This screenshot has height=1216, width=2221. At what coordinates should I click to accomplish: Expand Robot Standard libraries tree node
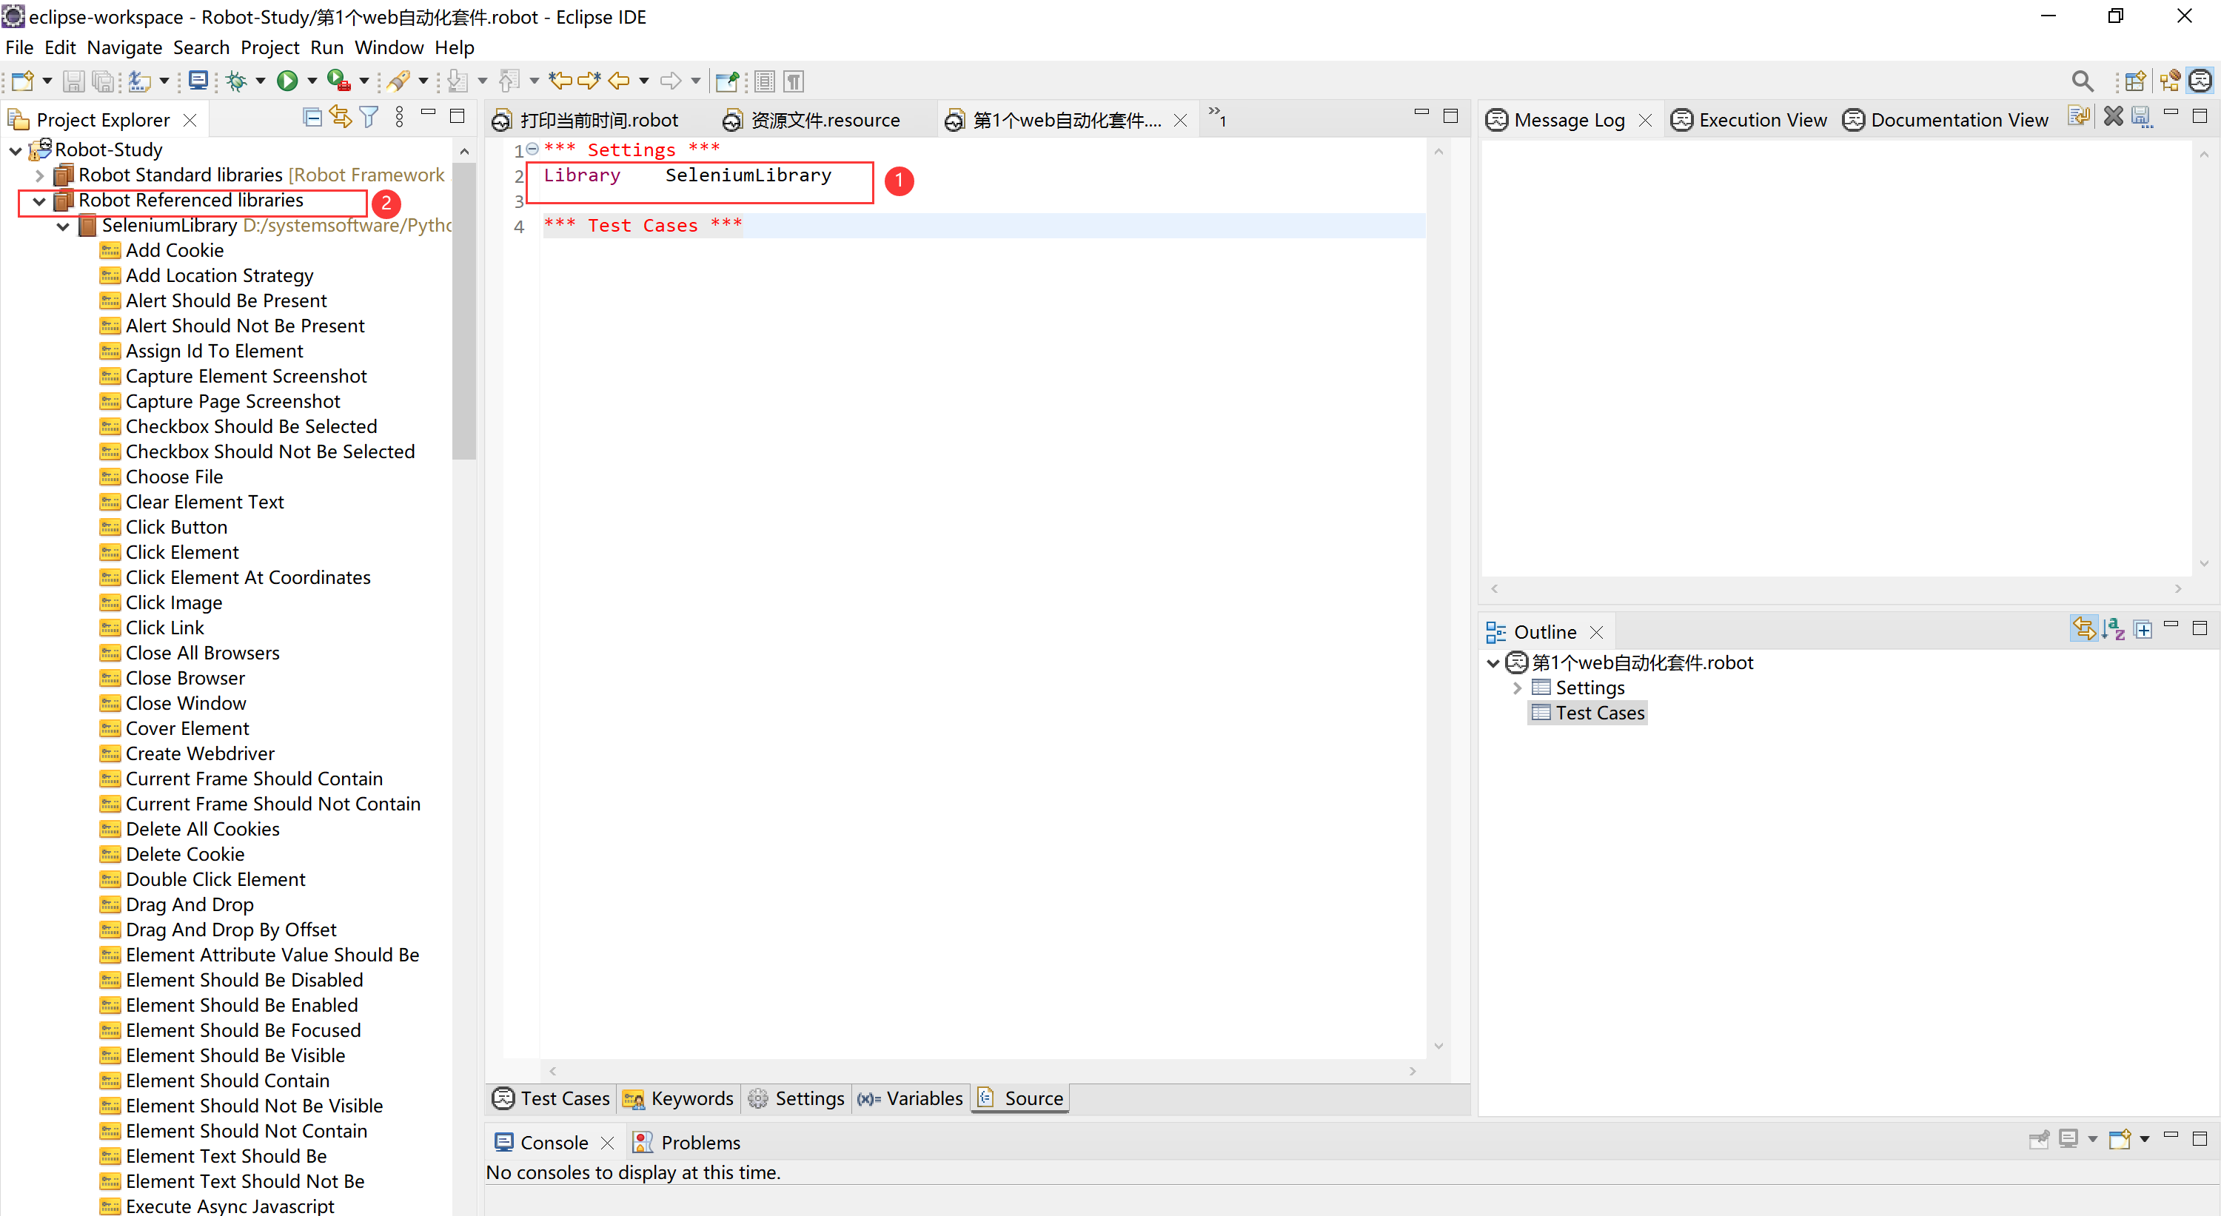tap(40, 176)
